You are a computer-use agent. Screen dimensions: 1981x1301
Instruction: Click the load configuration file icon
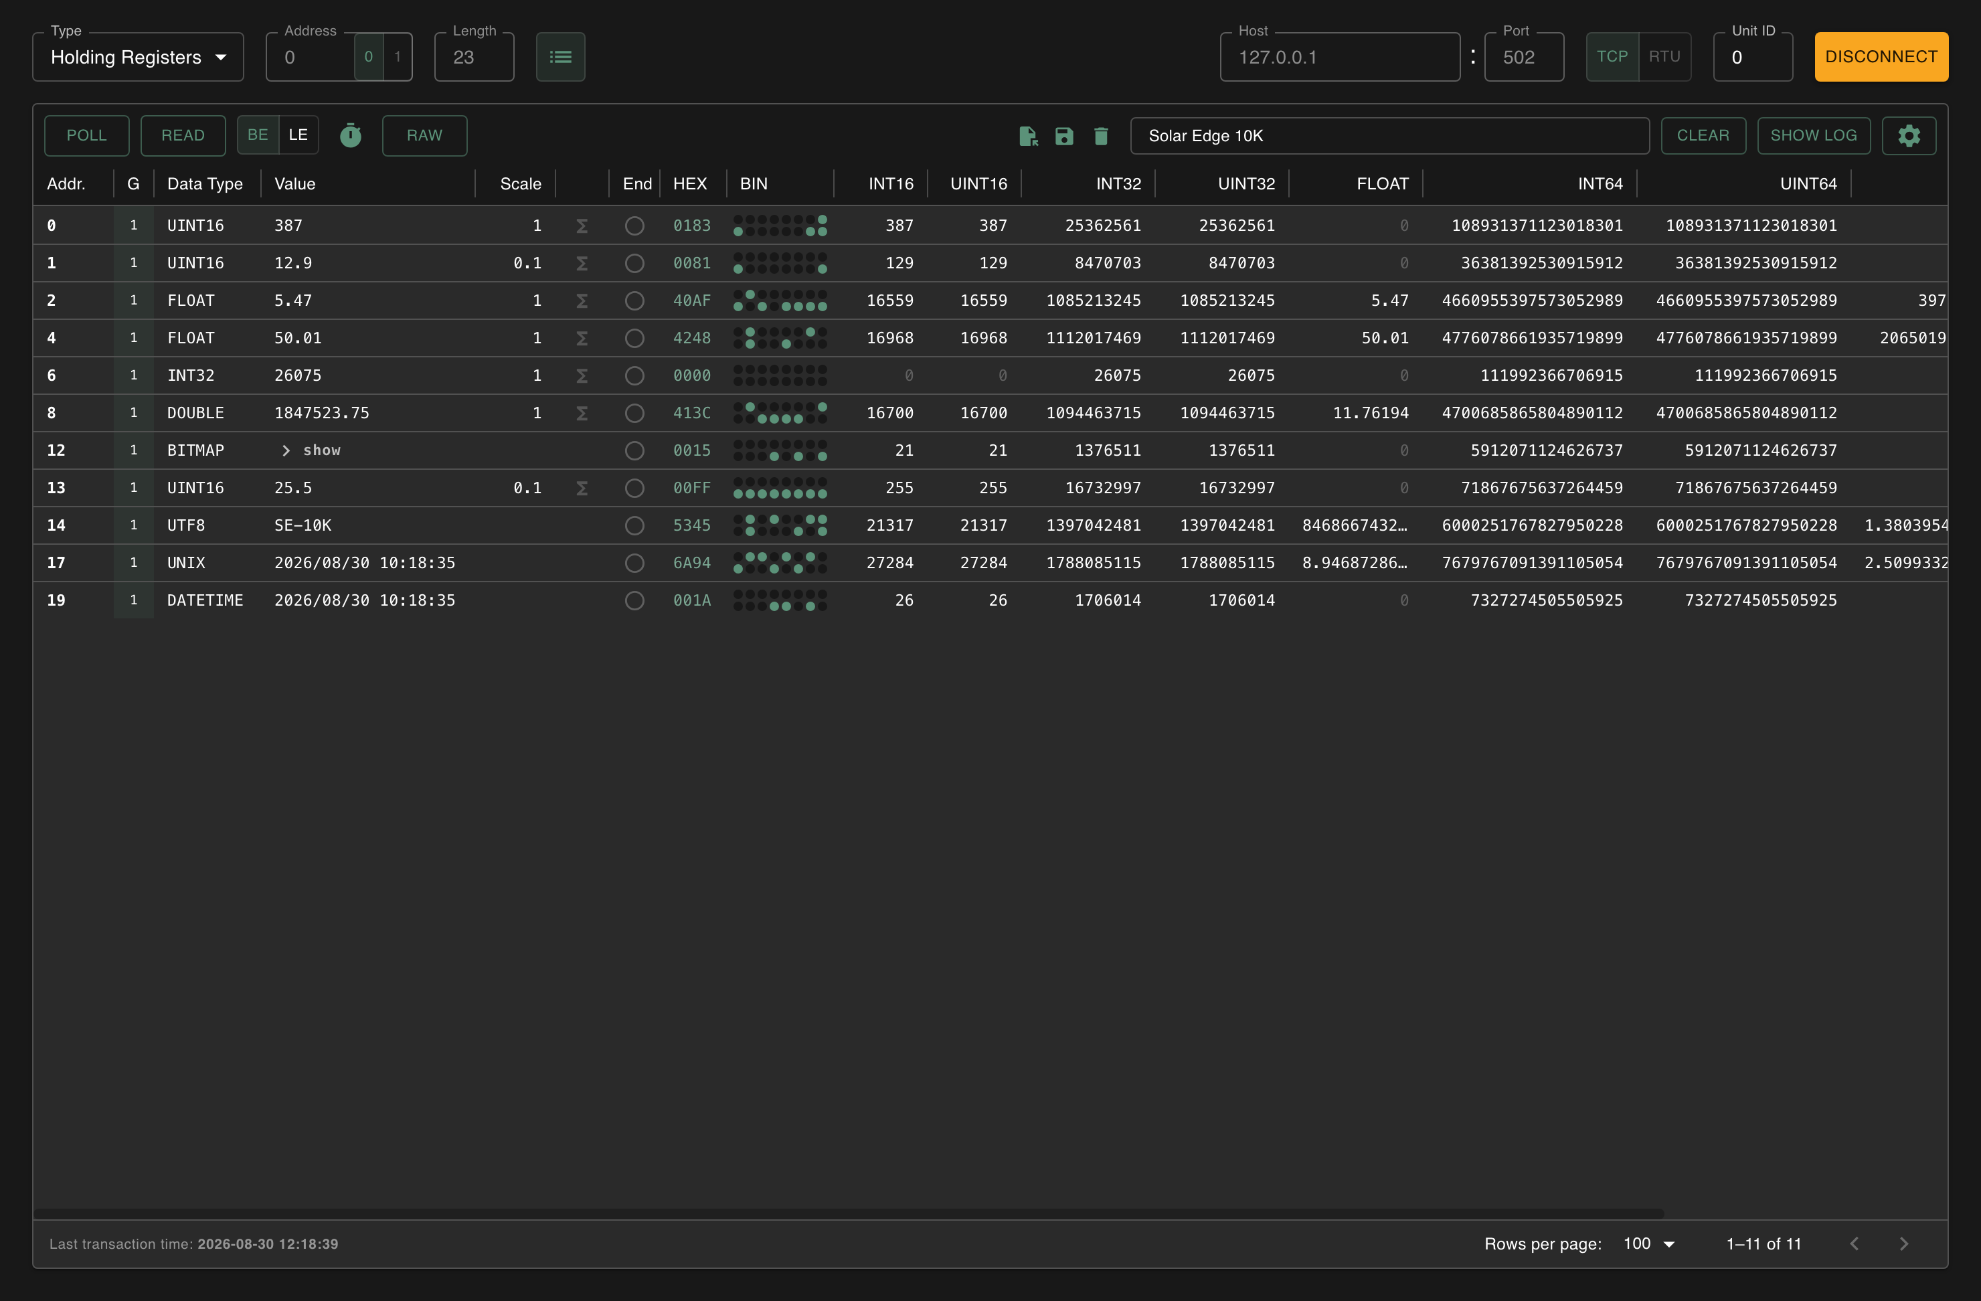coord(1028,136)
